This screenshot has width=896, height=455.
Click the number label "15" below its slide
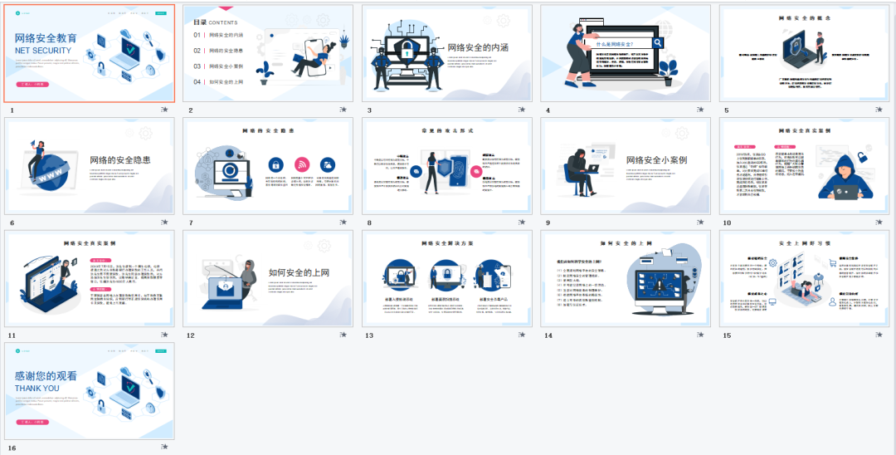pos(727,335)
